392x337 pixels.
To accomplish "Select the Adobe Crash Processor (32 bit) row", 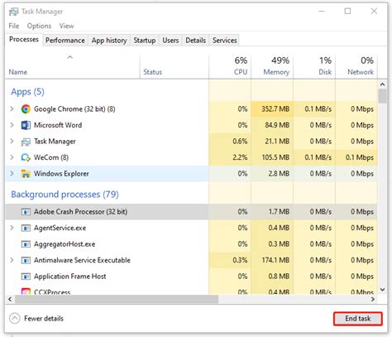I will pos(191,212).
